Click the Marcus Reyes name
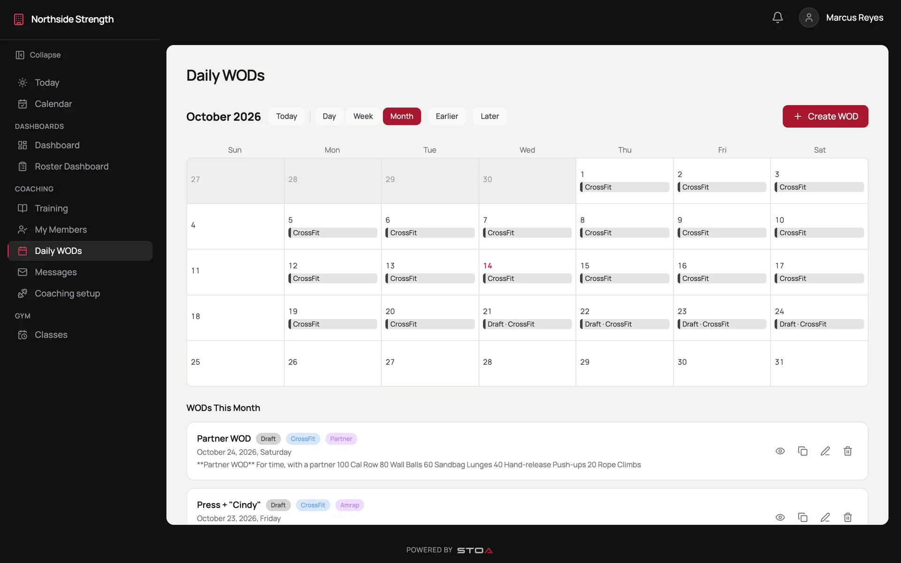 855,18
